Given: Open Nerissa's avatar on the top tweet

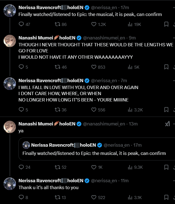Looking at the screenshot, I should coord(9,11).
